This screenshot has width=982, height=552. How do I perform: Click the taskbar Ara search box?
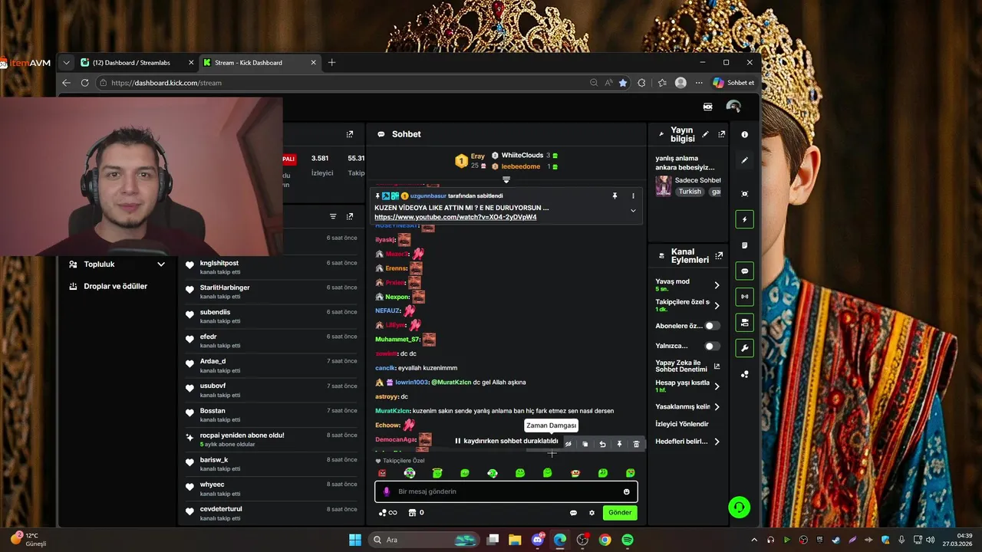click(424, 540)
